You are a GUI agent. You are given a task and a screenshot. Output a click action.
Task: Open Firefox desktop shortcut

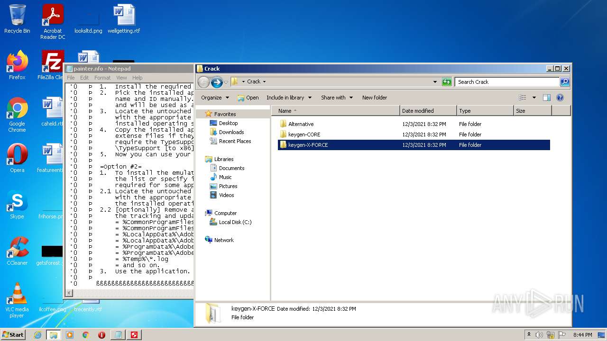pos(17,65)
